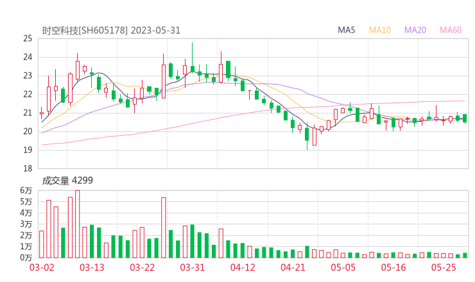Click the MA5 legend label
This screenshot has width=475, height=282.
[346, 30]
